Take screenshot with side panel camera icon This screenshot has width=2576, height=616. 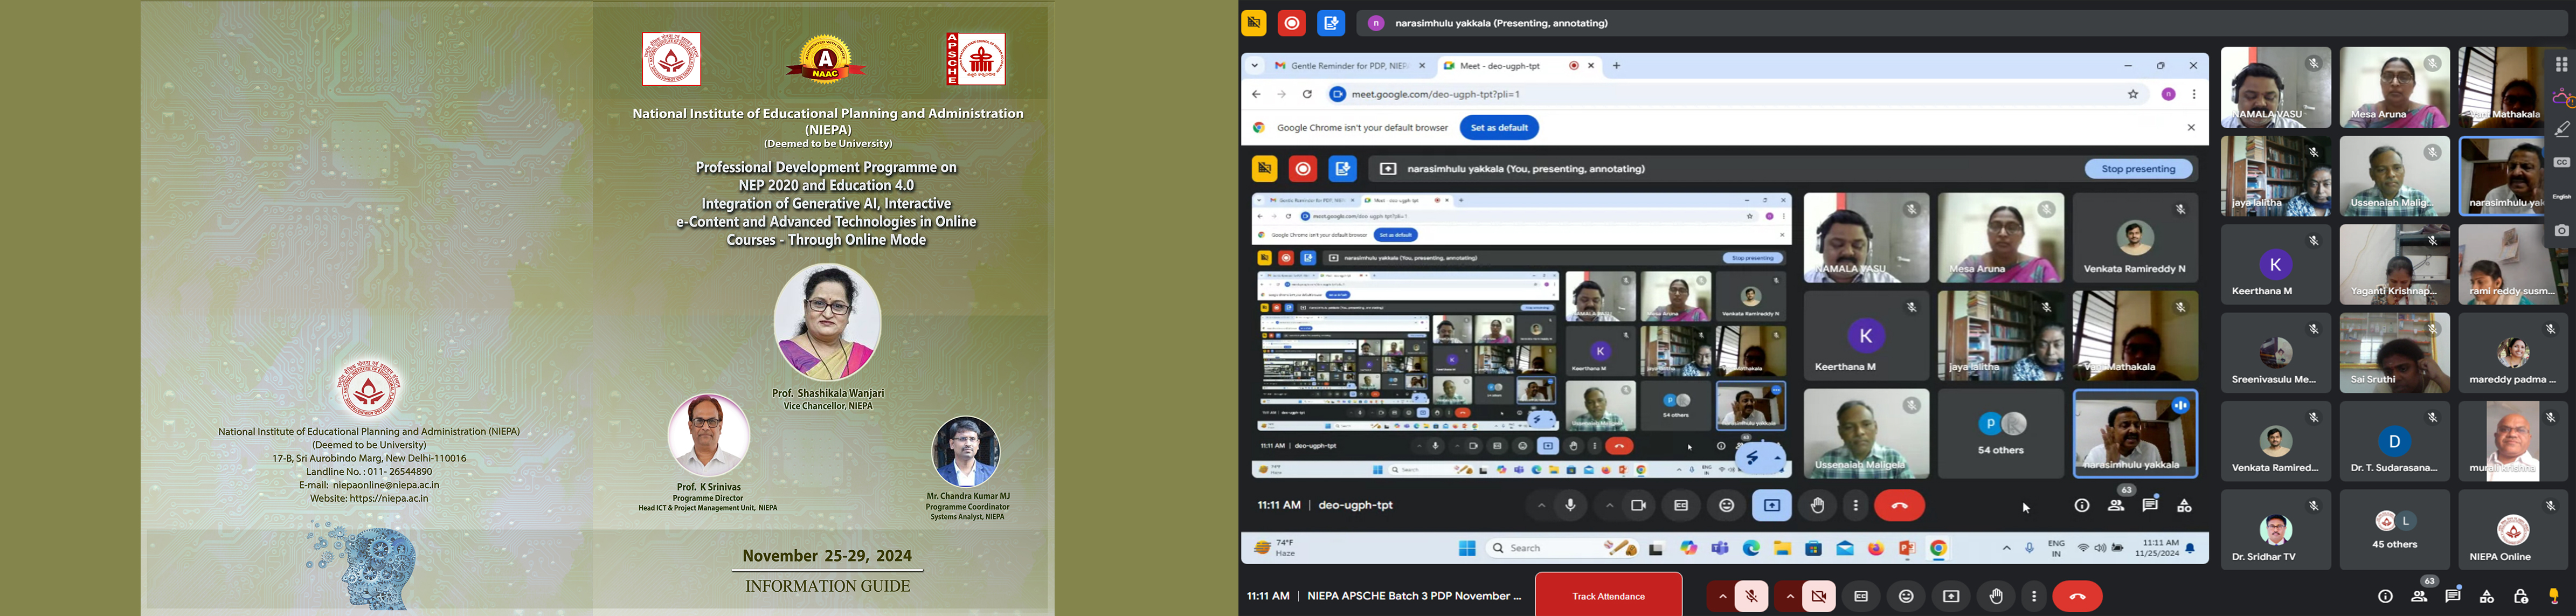click(2561, 231)
